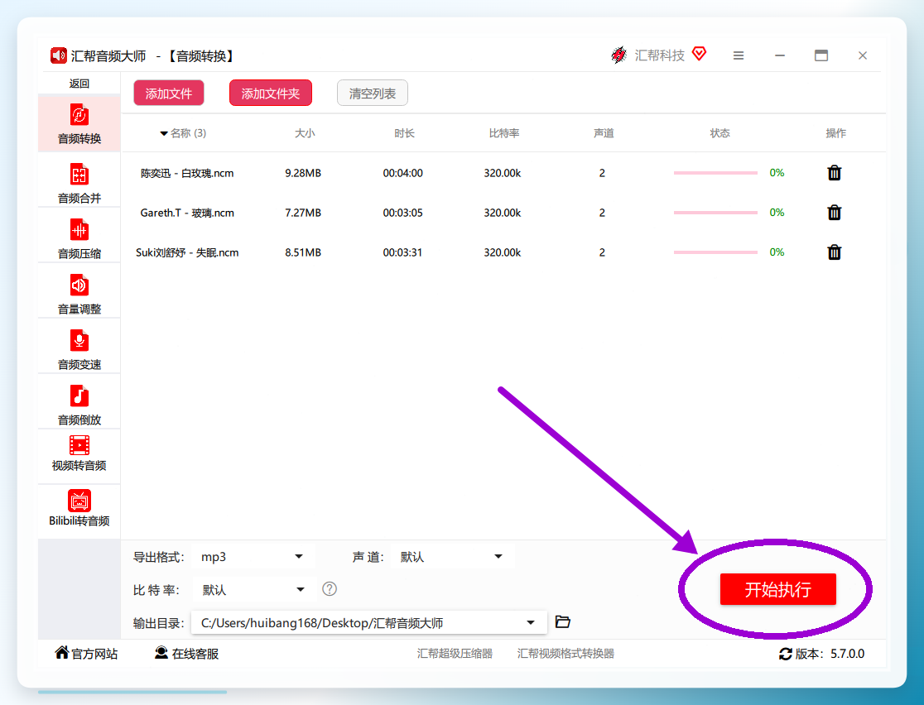Screen dimensions: 924x705
Task: Open the hamburger menu in title bar
Action: tap(739, 55)
